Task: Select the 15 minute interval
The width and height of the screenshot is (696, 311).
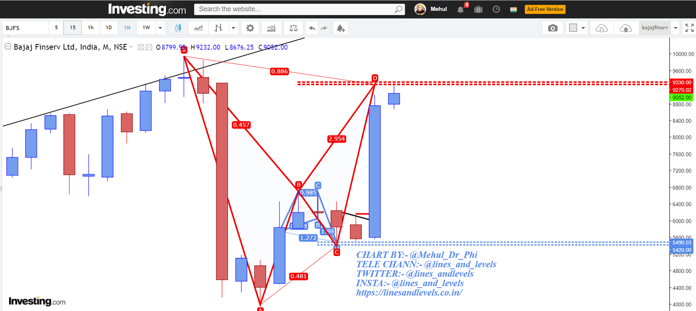Action: coord(73,28)
